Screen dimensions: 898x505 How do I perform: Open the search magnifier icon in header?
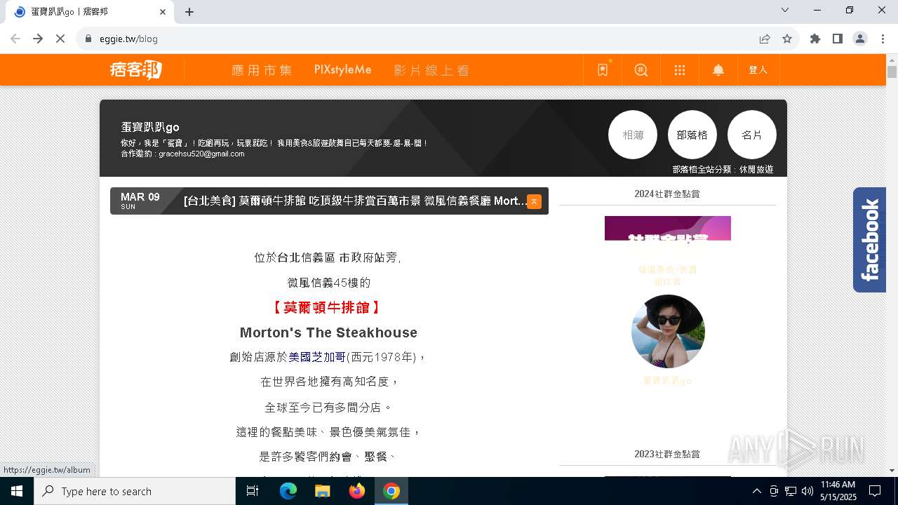point(641,70)
